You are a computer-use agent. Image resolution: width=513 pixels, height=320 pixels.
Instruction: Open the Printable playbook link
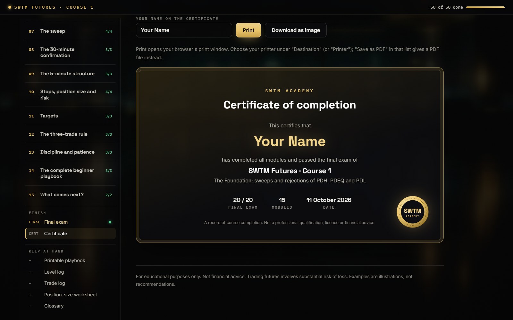click(70, 260)
